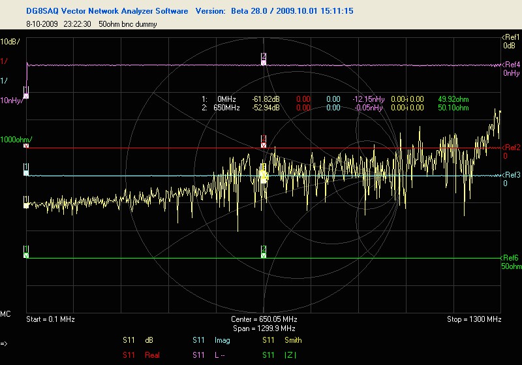Click the S11 label beside Imag
Viewport: 522px width, 365px height.
[198, 340]
